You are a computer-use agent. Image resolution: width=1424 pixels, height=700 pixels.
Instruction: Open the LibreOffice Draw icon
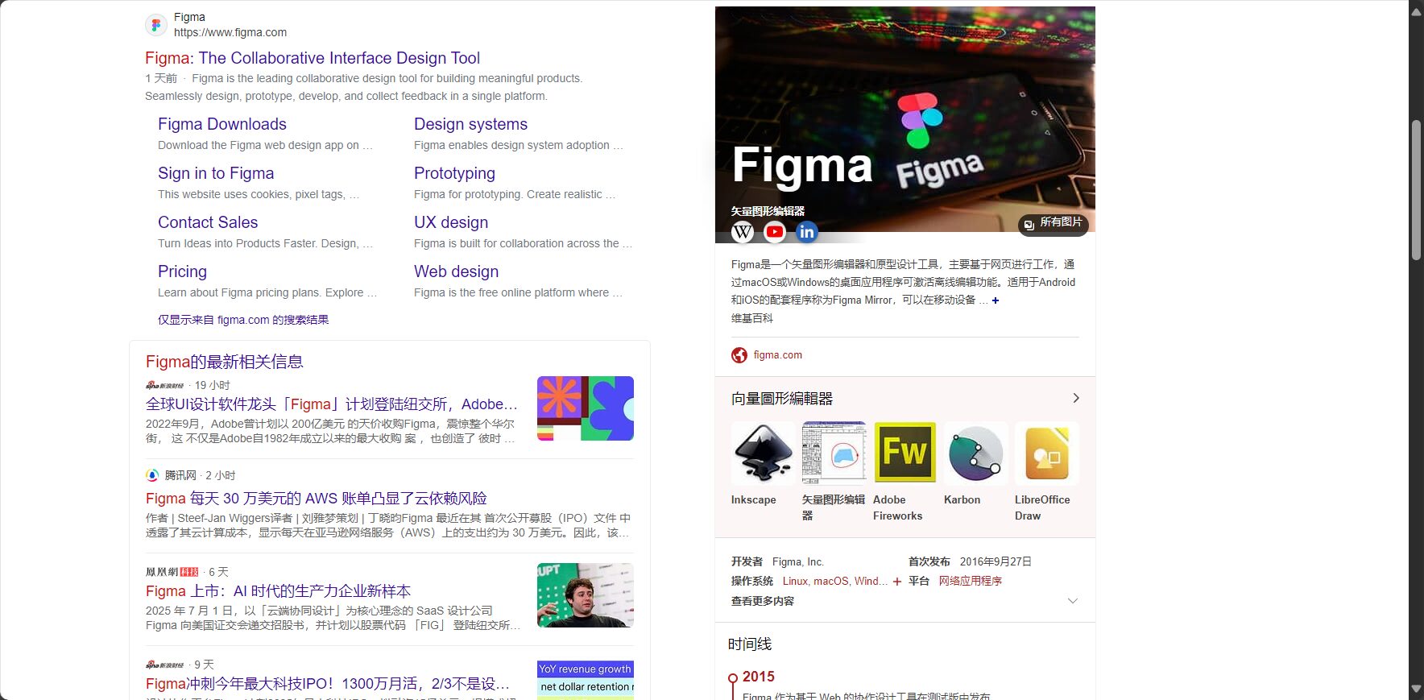pyautogui.click(x=1046, y=453)
